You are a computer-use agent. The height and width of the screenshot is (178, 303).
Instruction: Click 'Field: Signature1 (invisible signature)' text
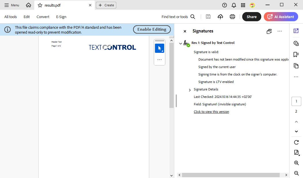point(220,104)
